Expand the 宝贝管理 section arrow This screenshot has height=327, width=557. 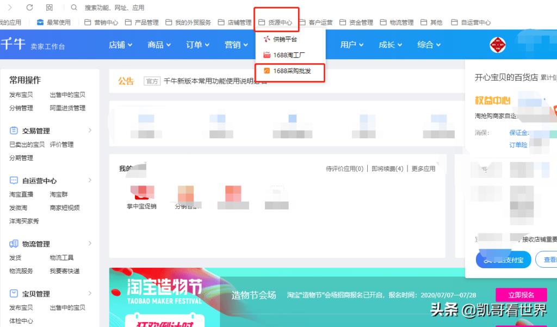[90, 293]
